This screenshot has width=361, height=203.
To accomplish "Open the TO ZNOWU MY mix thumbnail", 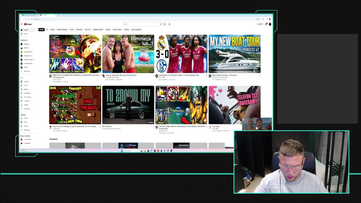I will (x=128, y=105).
